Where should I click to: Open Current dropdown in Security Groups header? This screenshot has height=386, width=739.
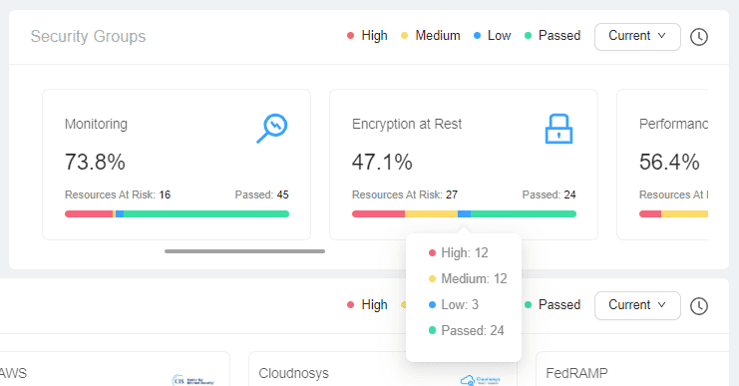(x=637, y=36)
